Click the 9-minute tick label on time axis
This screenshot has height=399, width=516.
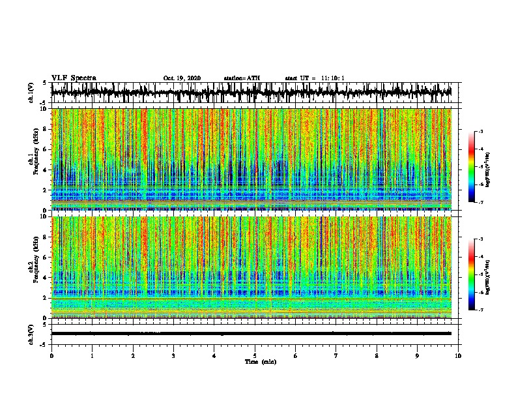(417, 356)
